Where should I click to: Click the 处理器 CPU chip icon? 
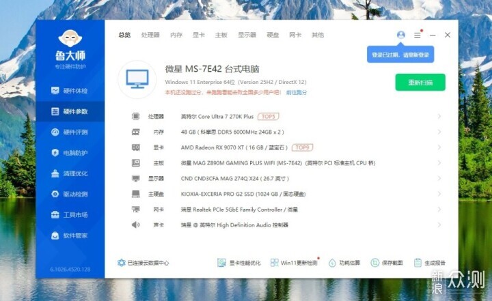click(x=135, y=116)
